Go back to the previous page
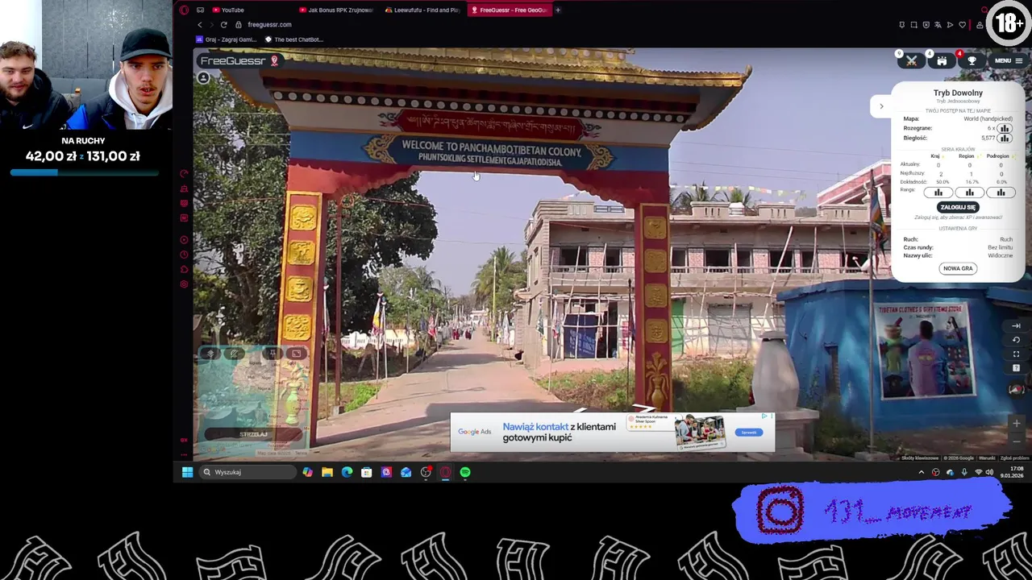Viewport: 1032px width, 580px height. [200, 24]
